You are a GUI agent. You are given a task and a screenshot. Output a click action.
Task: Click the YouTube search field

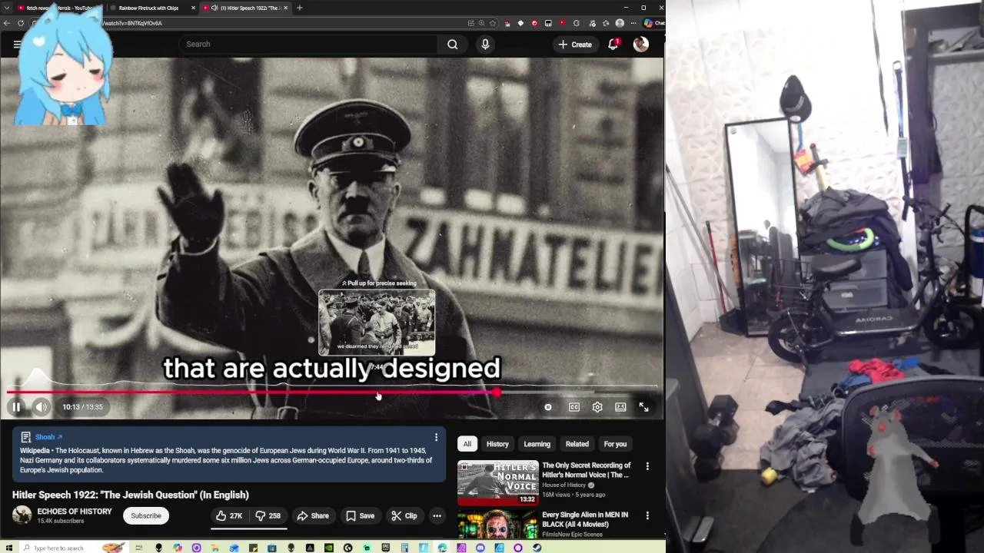[307, 44]
